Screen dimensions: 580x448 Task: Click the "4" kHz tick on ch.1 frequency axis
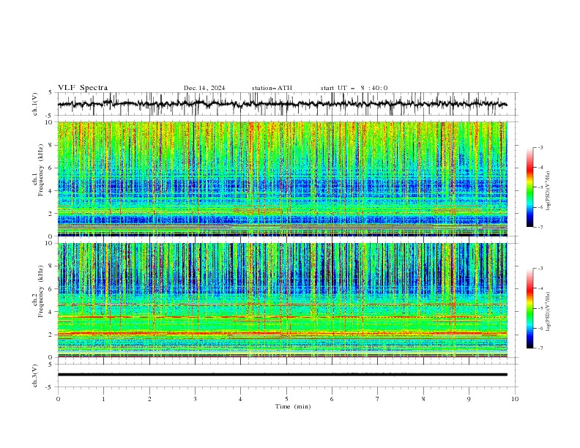click(52, 191)
